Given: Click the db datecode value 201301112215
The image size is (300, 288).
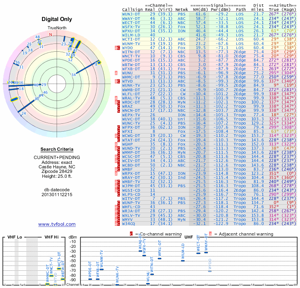Looking at the screenshot, I should pyautogui.click(x=57, y=195).
